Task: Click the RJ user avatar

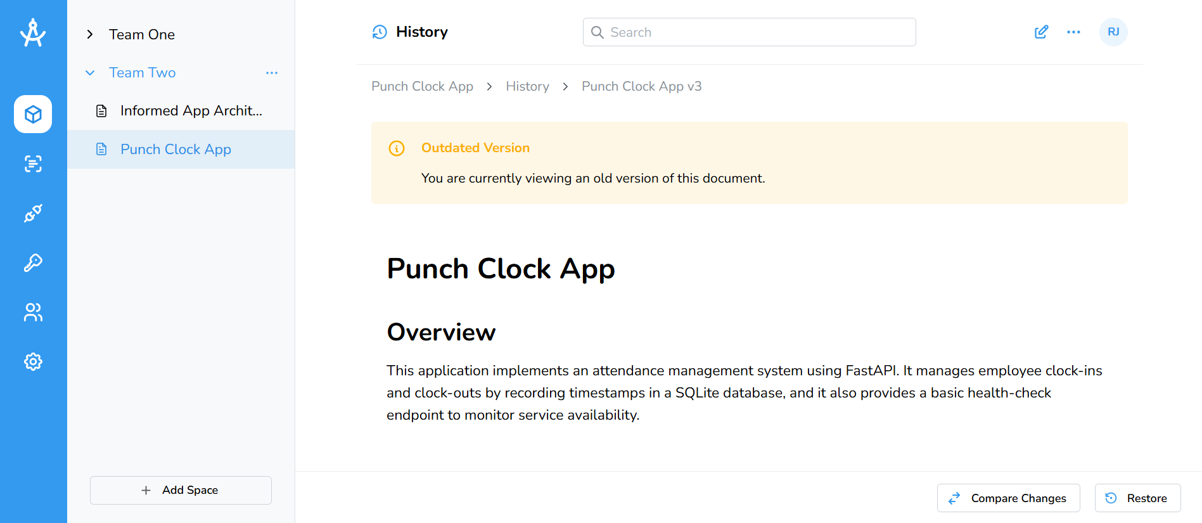Action: point(1113,32)
